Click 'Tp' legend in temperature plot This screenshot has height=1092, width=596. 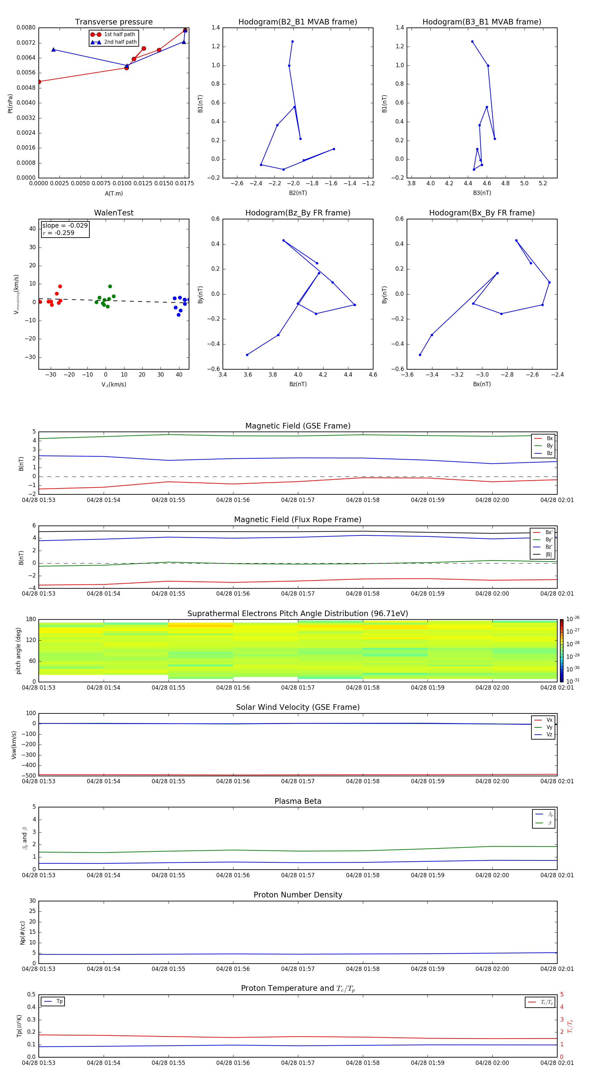point(53,1002)
